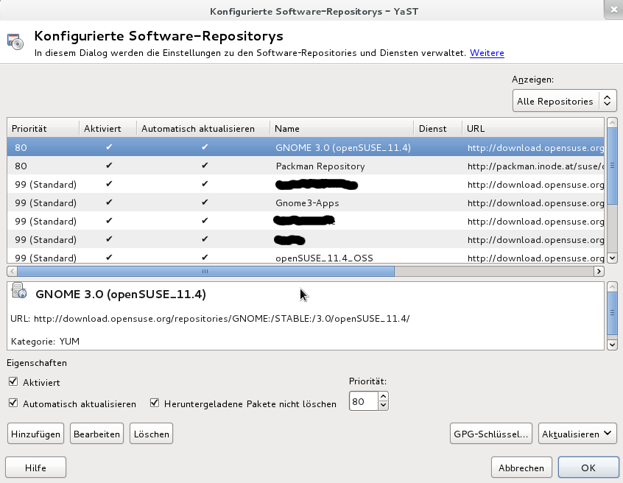Click the URL column header
The height and width of the screenshot is (483, 623).
point(533,128)
